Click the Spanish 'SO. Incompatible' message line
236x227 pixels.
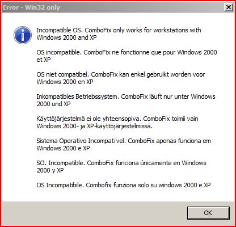point(121,163)
